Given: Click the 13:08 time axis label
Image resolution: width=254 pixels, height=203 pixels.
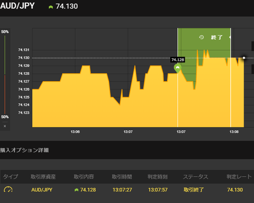Looking at the screenshot, I should coord(234,132).
